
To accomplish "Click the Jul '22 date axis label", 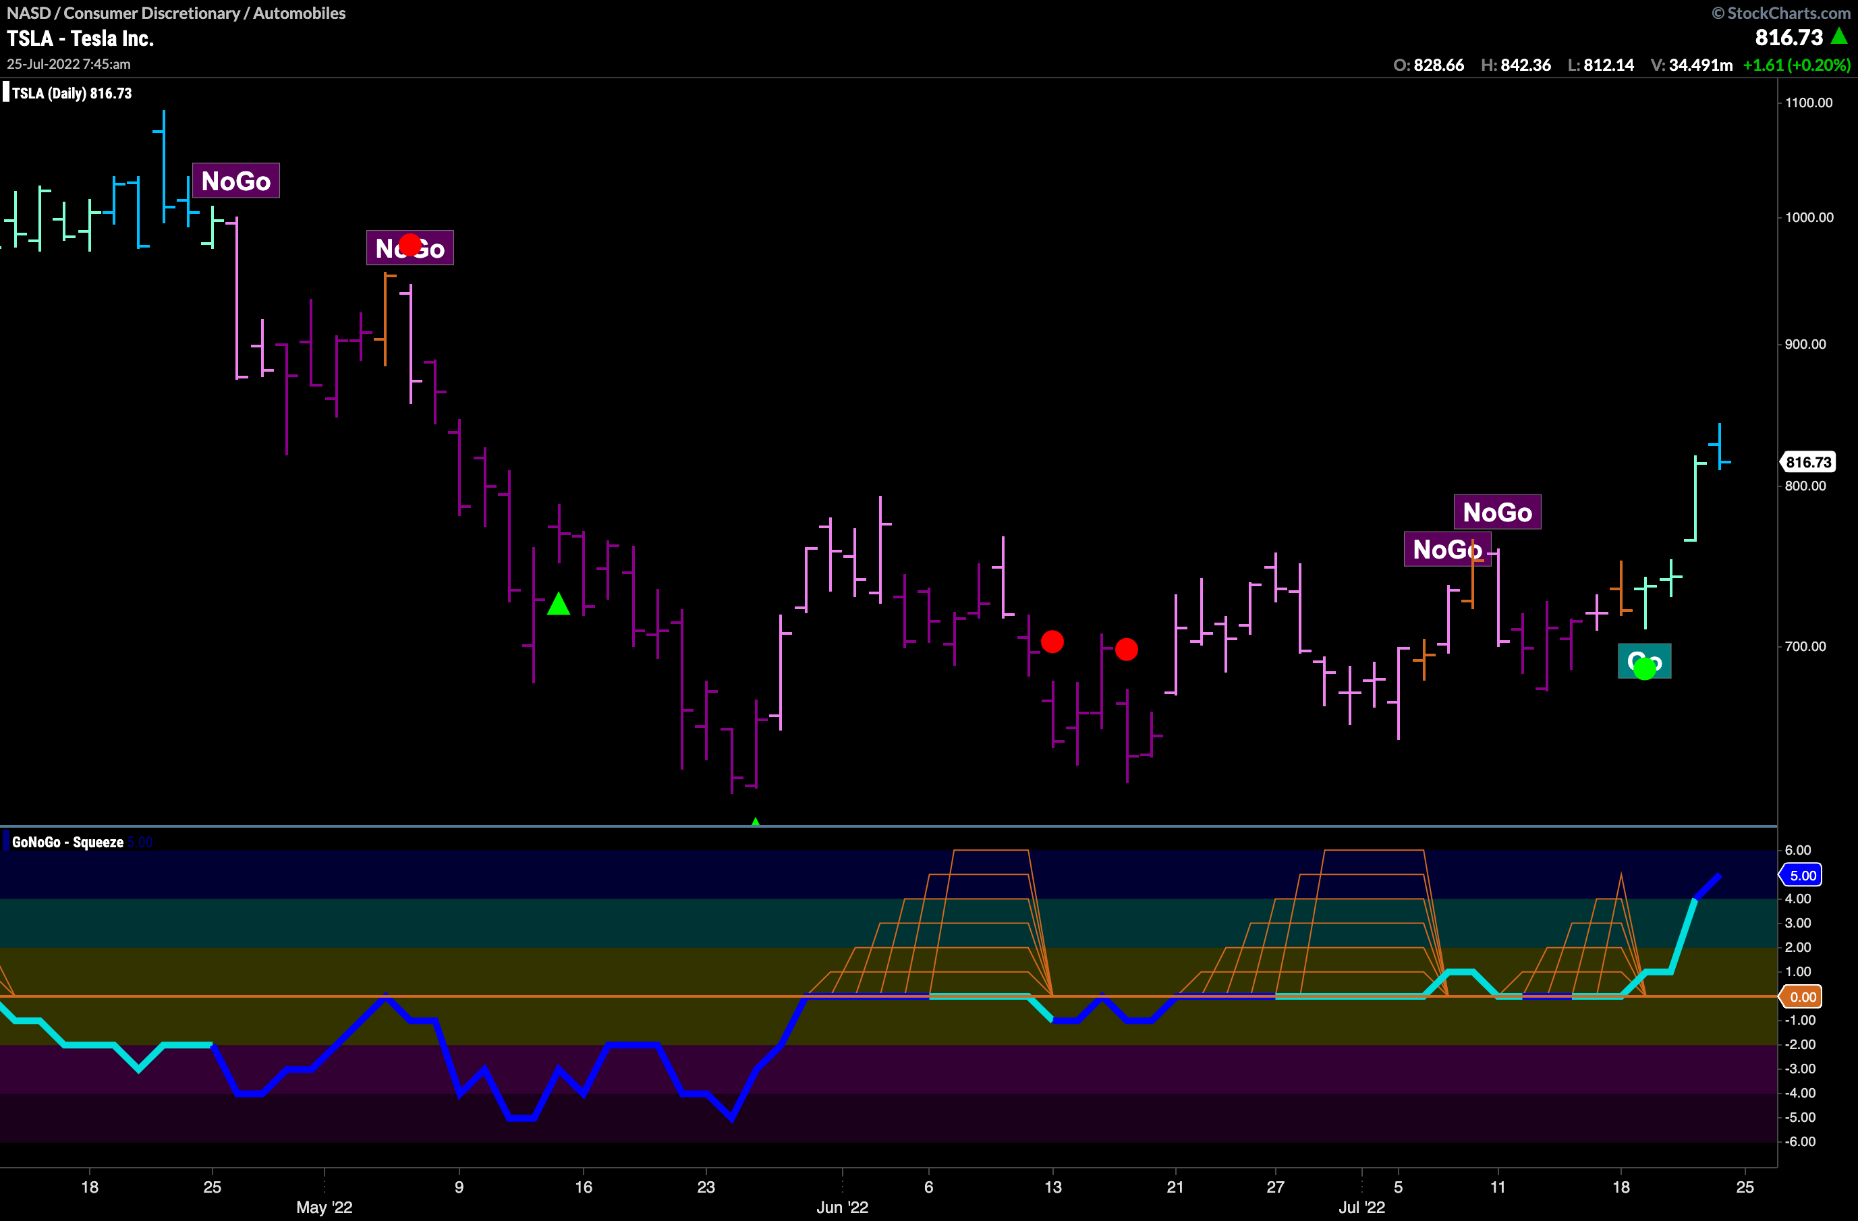I will pos(1361,1207).
